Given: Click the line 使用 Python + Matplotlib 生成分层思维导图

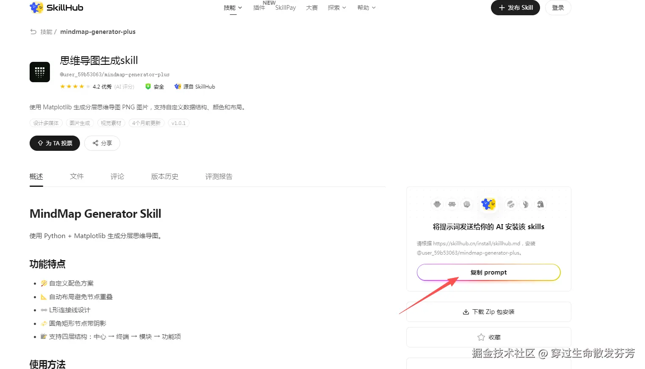Looking at the screenshot, I should click(96, 236).
